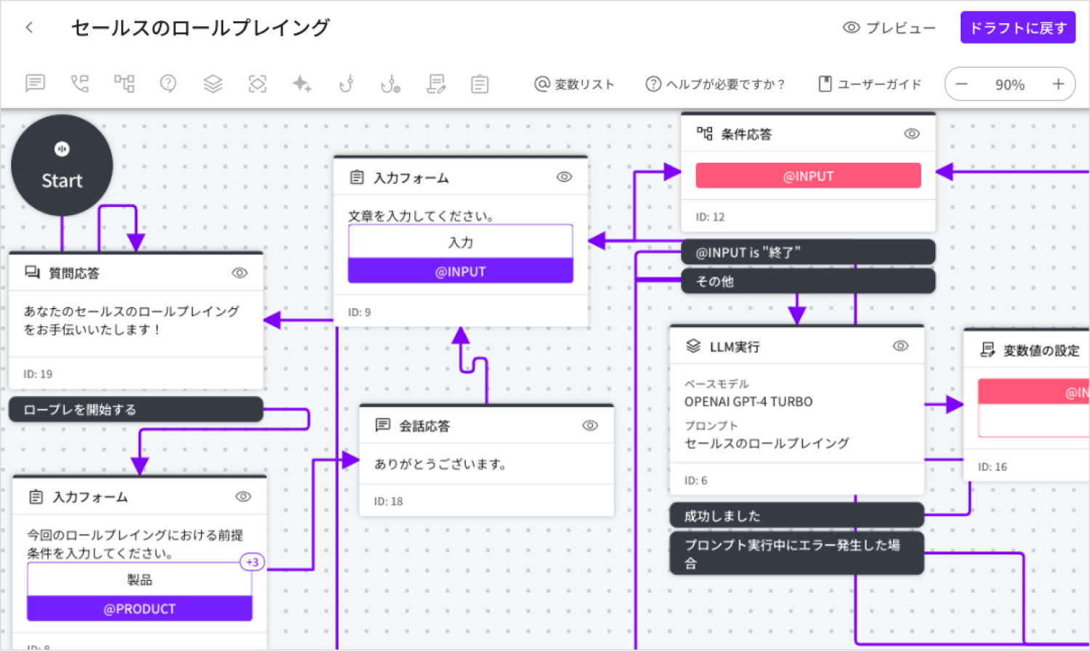Open the 変数リスト variable list
This screenshot has width=1090, height=651.
(x=574, y=84)
